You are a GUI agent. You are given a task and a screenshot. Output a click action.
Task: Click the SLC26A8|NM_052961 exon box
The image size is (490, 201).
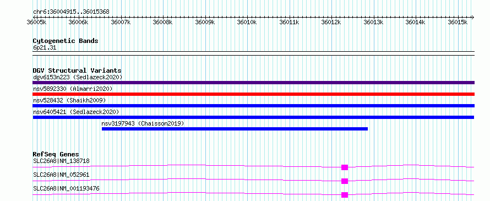(344, 181)
